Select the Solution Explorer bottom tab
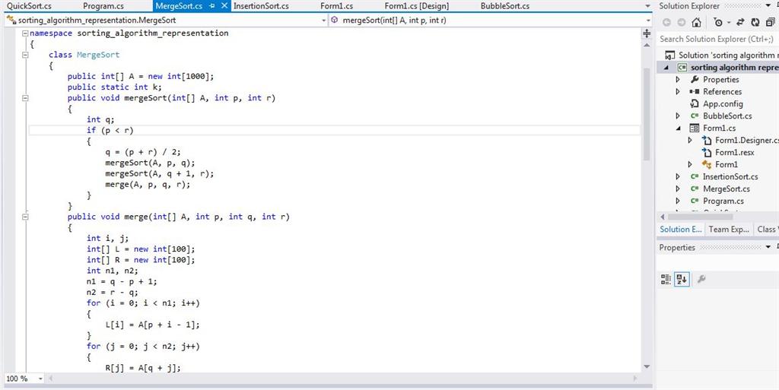The image size is (779, 390). click(680, 230)
